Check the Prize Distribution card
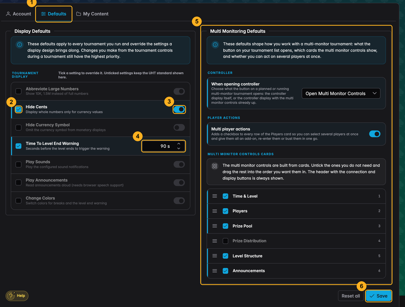The image size is (405, 307). coord(225,241)
